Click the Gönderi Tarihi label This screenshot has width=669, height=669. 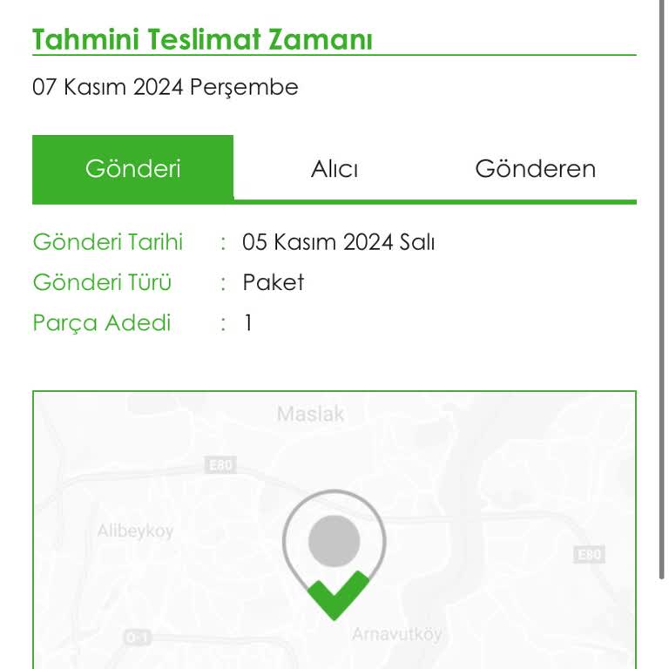(107, 242)
